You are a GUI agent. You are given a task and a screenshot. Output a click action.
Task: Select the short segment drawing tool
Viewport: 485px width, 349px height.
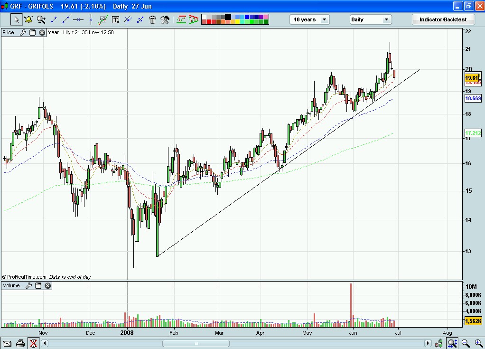pyautogui.click(x=54, y=20)
